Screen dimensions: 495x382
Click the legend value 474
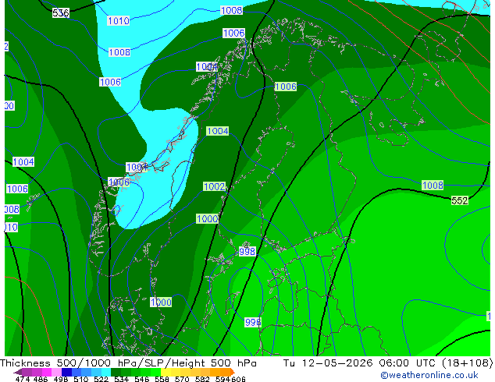click(23, 379)
